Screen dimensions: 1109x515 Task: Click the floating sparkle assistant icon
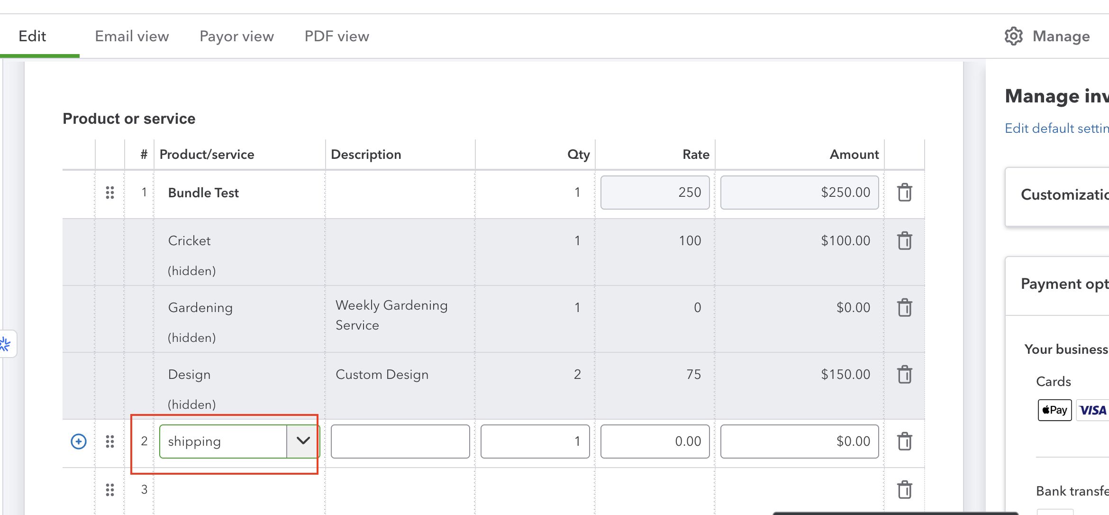(x=6, y=344)
